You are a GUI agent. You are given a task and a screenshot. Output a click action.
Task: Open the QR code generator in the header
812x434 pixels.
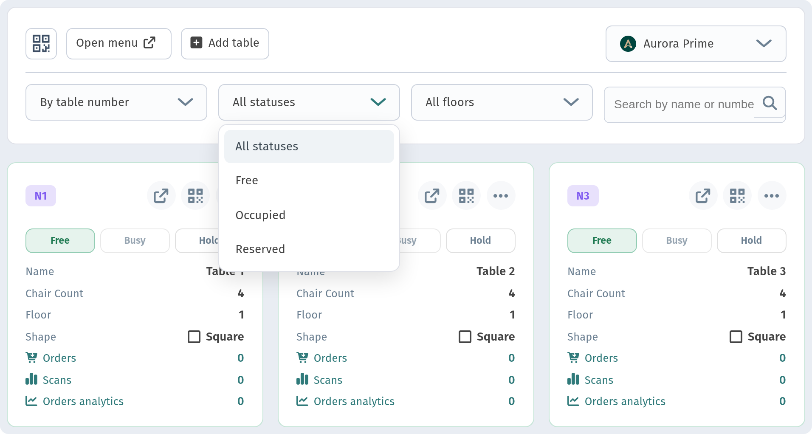coord(41,44)
